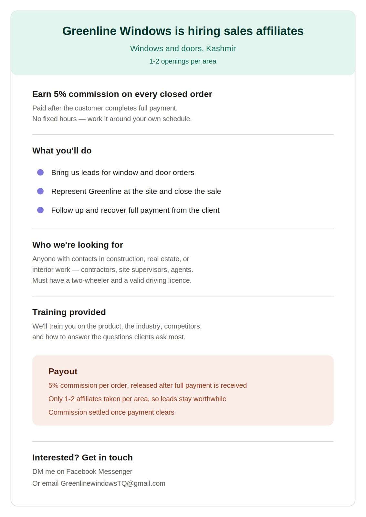The width and height of the screenshot is (366, 517).
Task: Click the 'Windows and doors, Kashmir' subtitle
Action: click(183, 48)
